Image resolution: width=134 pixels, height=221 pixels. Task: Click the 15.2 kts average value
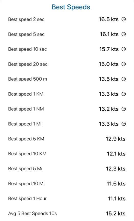pos(116,214)
